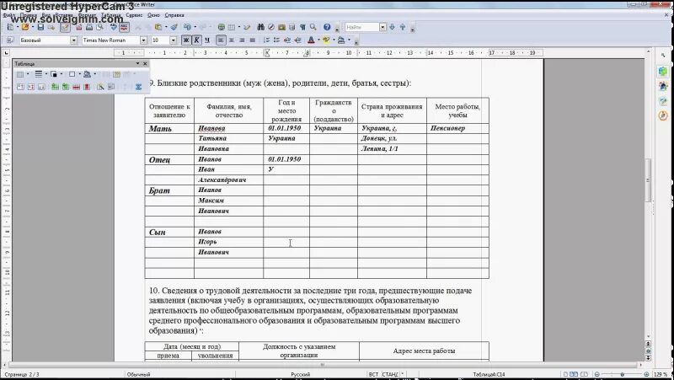Image resolution: width=674 pixels, height=380 pixels.
Task: Open Find & Replace binoculars icon
Action: coord(260,27)
